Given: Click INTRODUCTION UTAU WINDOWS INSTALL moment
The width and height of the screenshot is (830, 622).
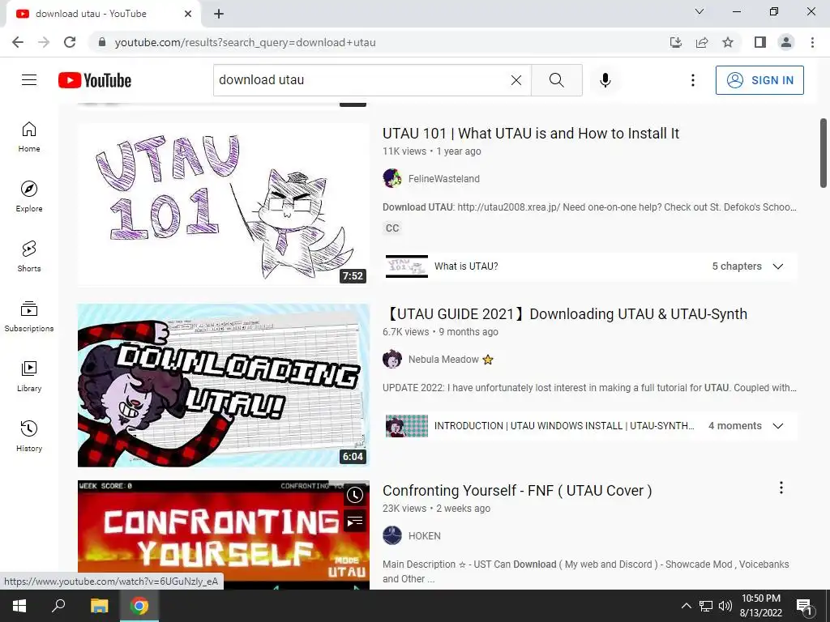Looking at the screenshot, I should [564, 426].
